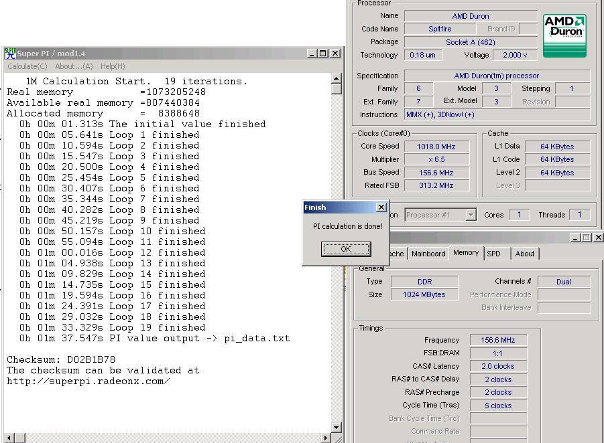
Task: Click the Stepping value '1' field
Action: (x=572, y=89)
